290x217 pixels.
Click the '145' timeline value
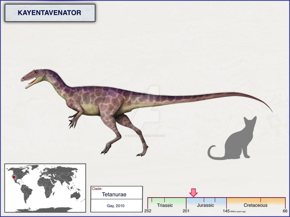pyautogui.click(x=226, y=211)
